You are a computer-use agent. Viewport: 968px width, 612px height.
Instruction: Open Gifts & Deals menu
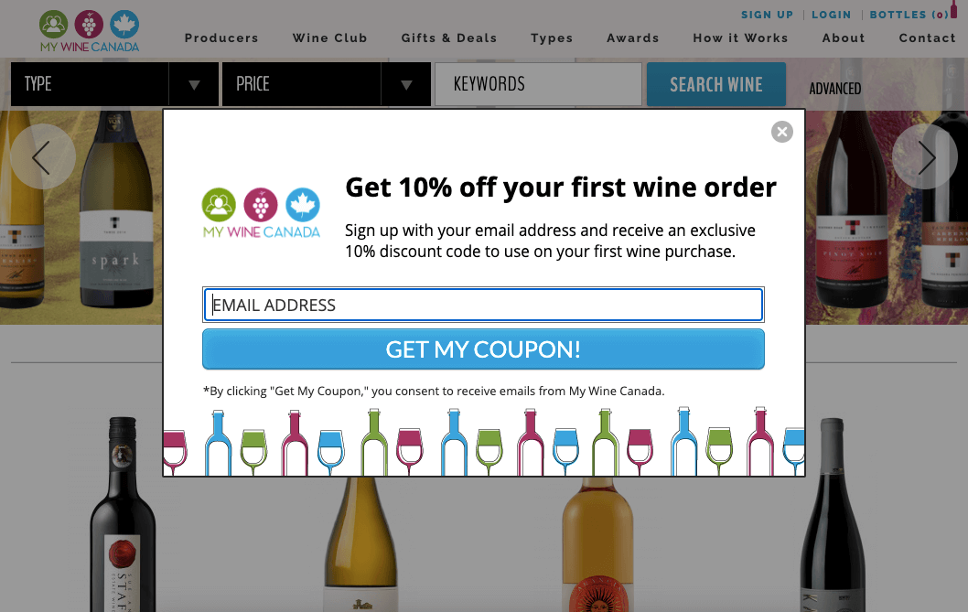coord(448,38)
